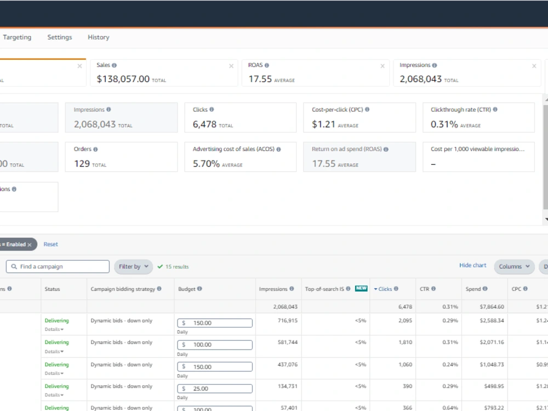Select the $2,588.34 spend cell

[x=492, y=321]
